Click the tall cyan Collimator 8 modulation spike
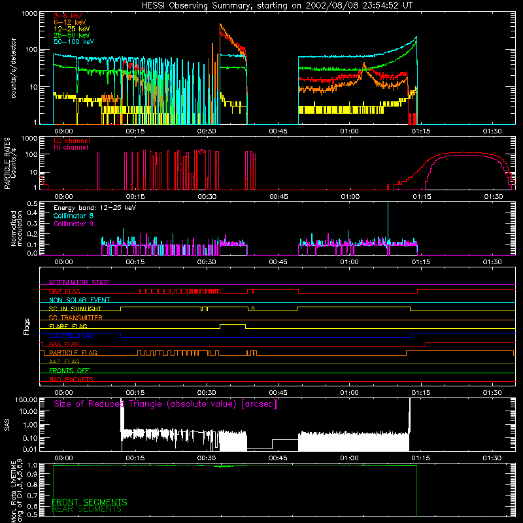Viewport: 523px width, 523px height. tap(388, 224)
